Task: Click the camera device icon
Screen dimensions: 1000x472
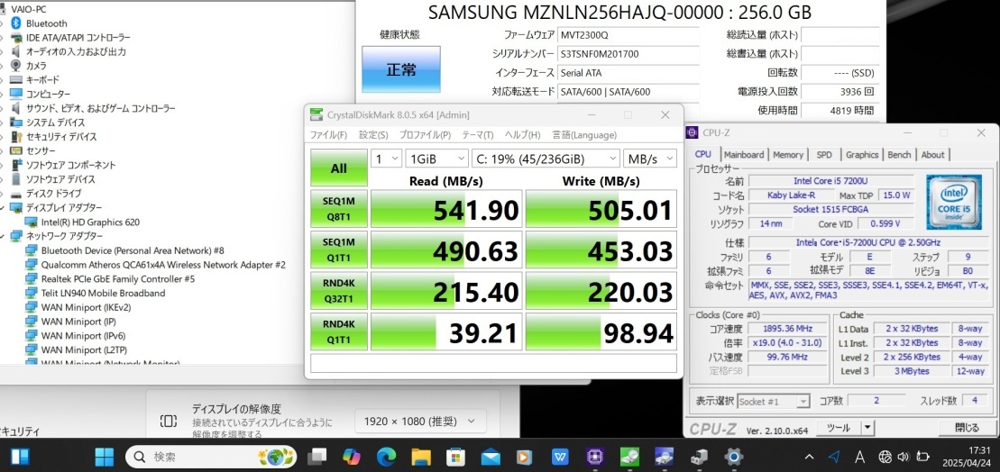Action: (x=16, y=66)
